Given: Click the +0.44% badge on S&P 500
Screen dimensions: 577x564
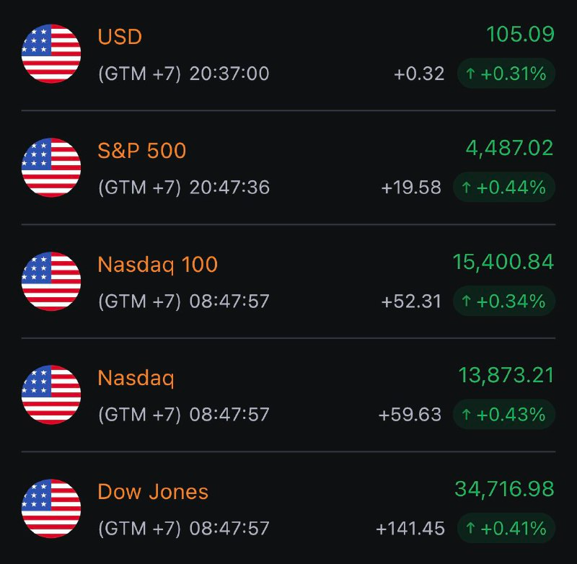Looking at the screenshot, I should (x=503, y=188).
